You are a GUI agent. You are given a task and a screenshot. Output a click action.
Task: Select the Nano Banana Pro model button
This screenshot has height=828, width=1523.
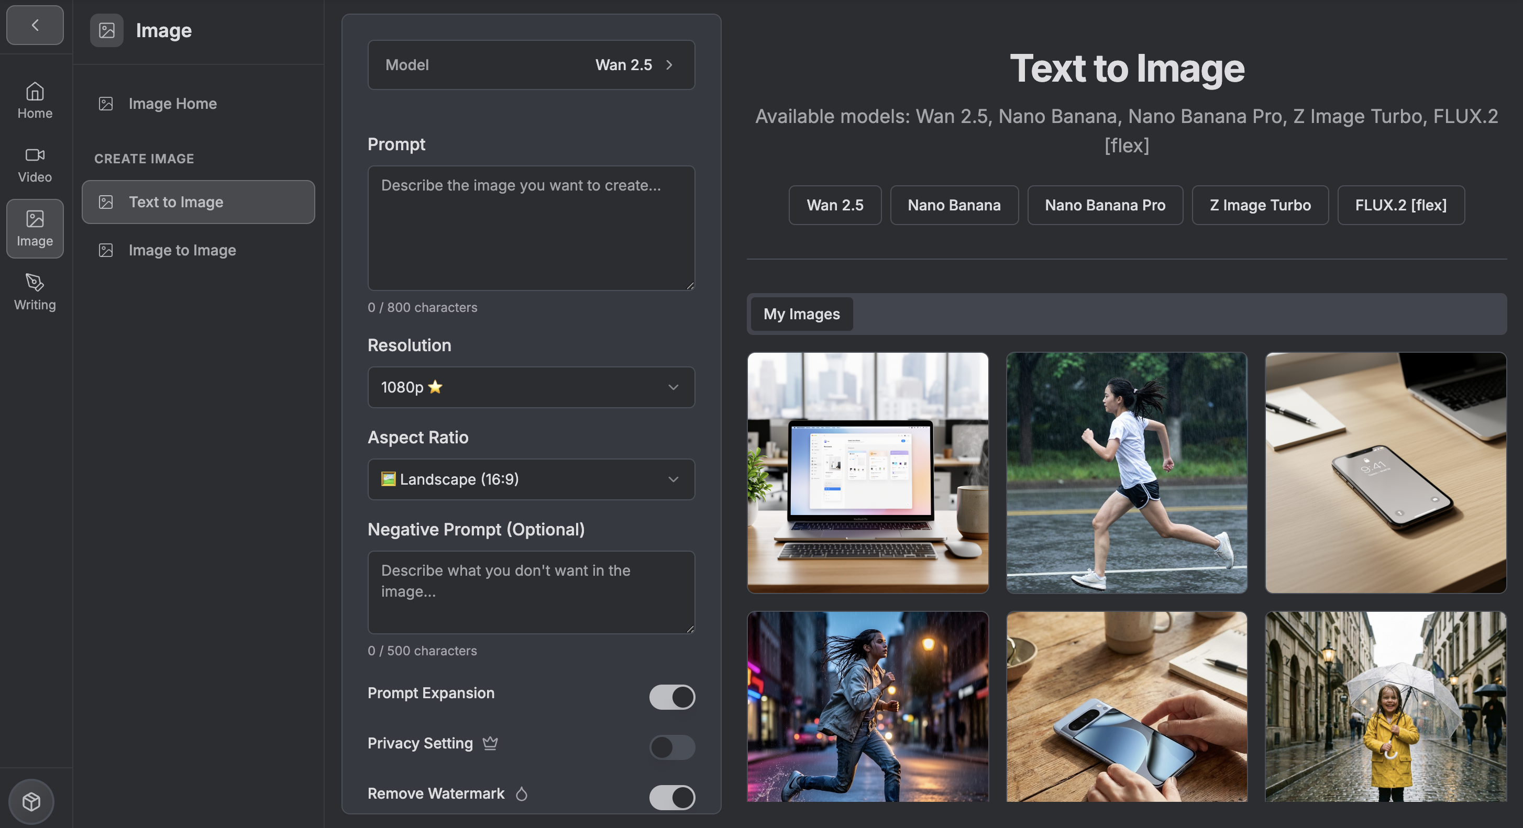1105,205
